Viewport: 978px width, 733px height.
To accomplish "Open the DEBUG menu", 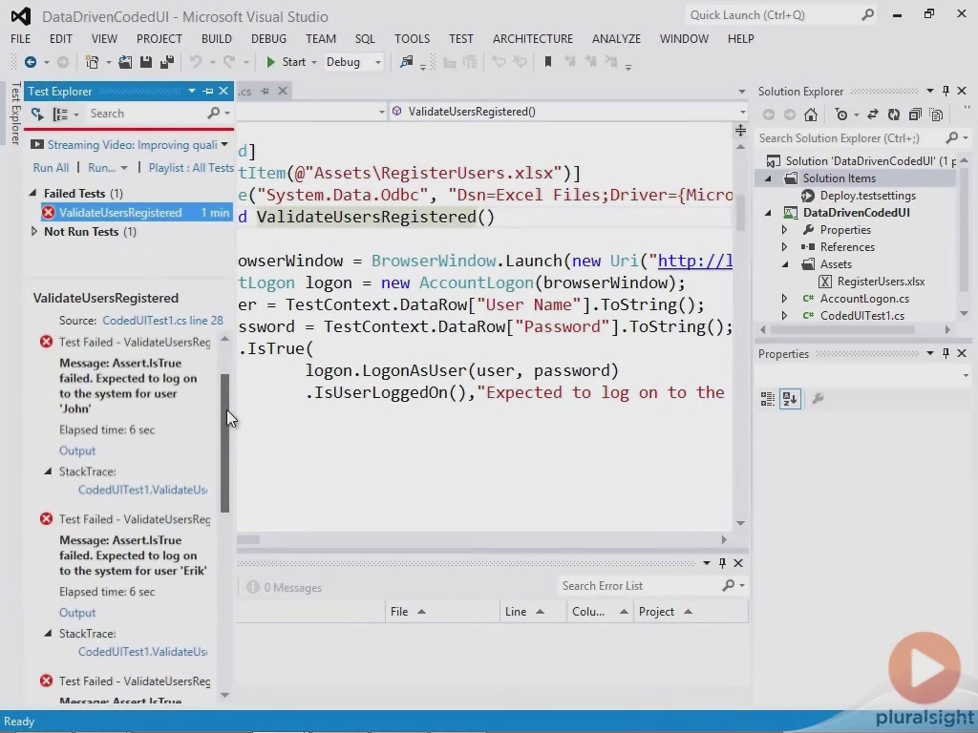I will pyautogui.click(x=268, y=38).
